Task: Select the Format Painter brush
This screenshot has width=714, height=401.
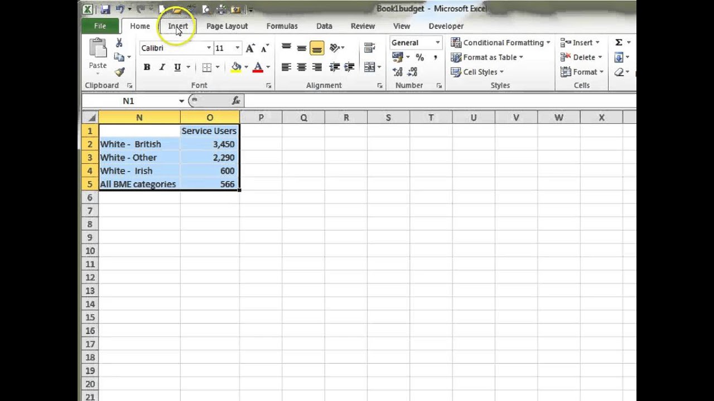Action: [x=119, y=72]
